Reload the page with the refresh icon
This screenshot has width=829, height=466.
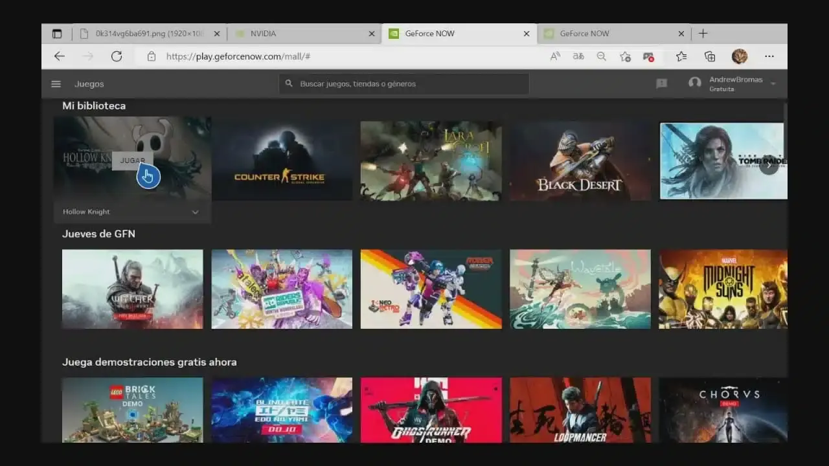click(x=117, y=56)
